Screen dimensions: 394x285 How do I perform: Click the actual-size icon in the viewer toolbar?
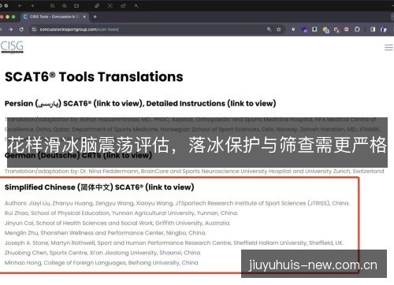pos(76,6)
